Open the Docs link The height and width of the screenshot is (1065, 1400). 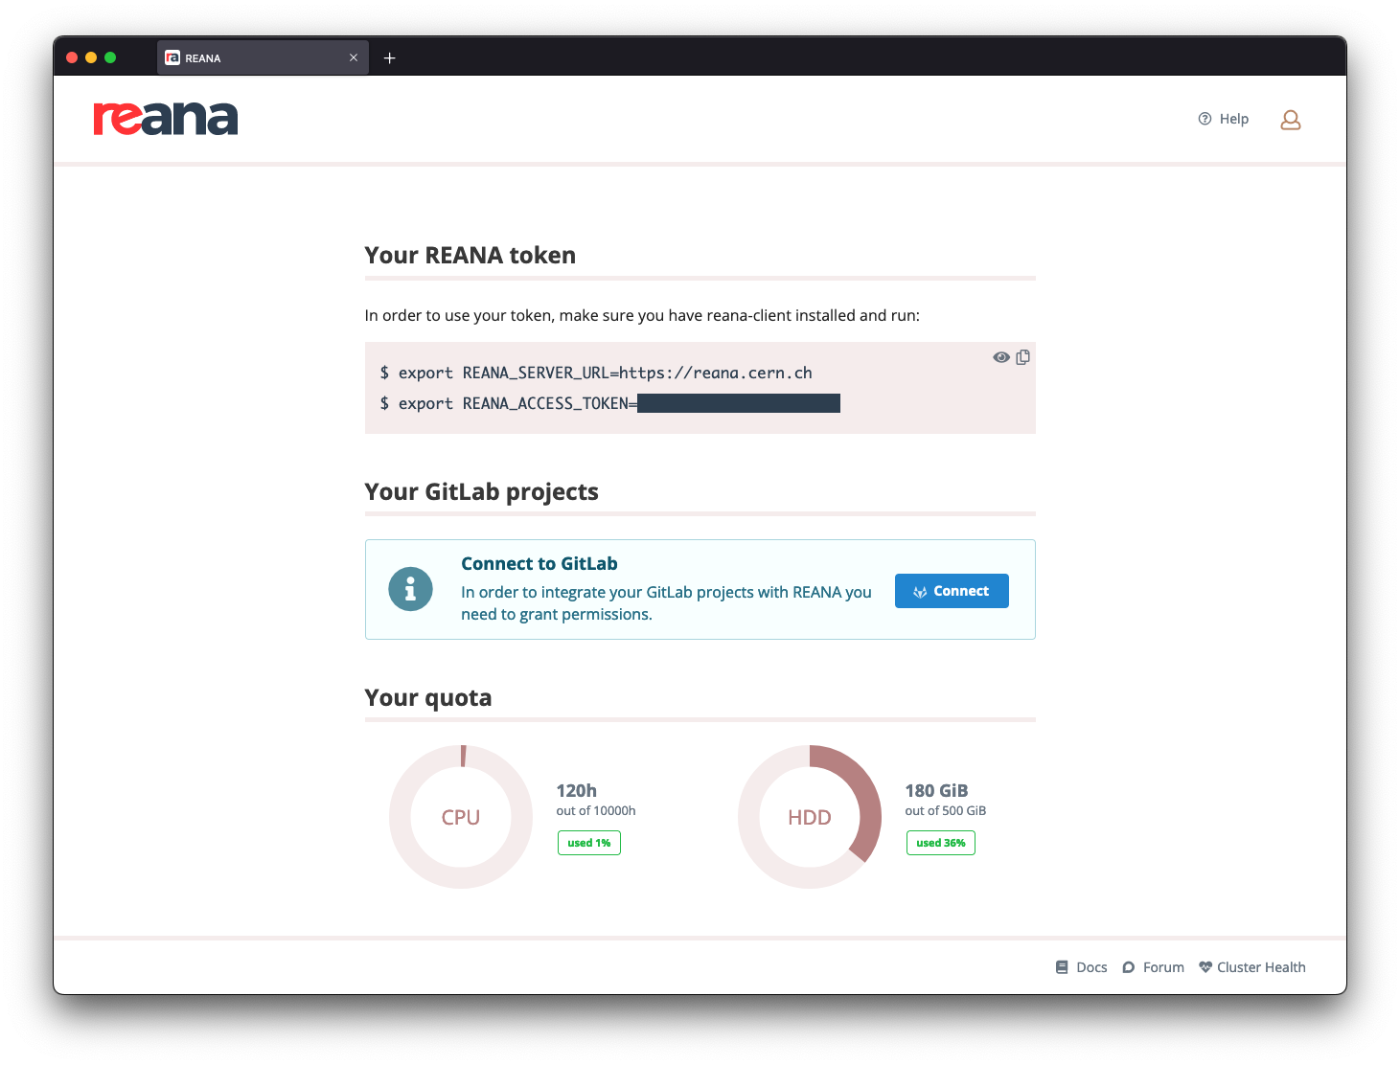[1092, 966]
